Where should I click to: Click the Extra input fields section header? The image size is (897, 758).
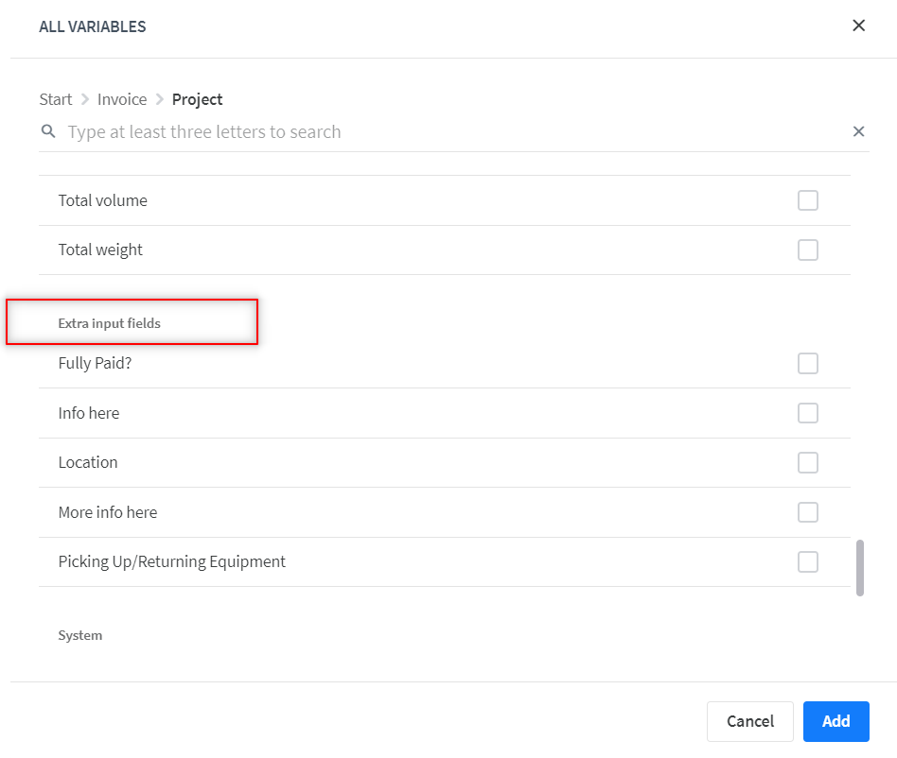point(109,323)
